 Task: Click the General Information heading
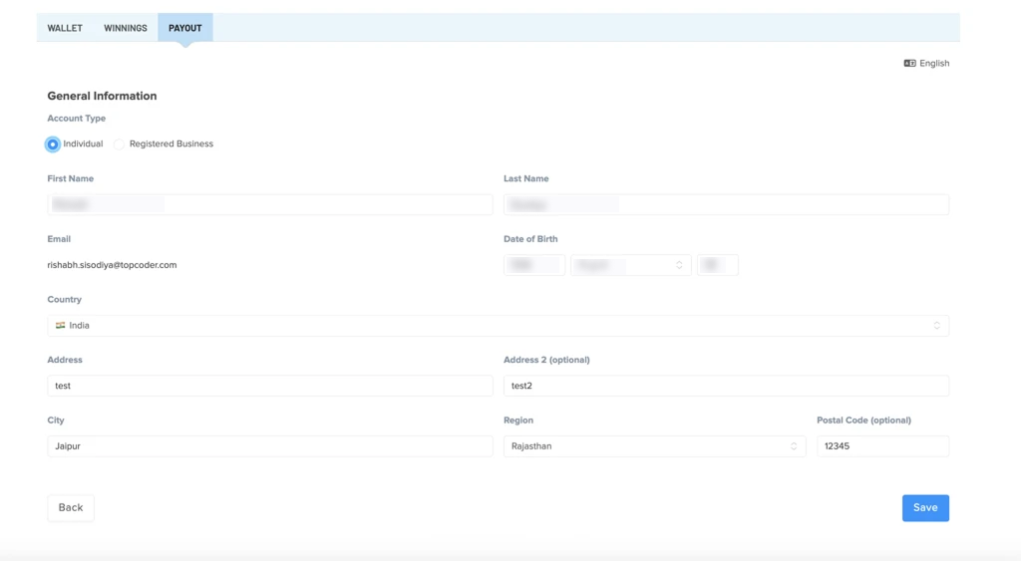coord(103,96)
